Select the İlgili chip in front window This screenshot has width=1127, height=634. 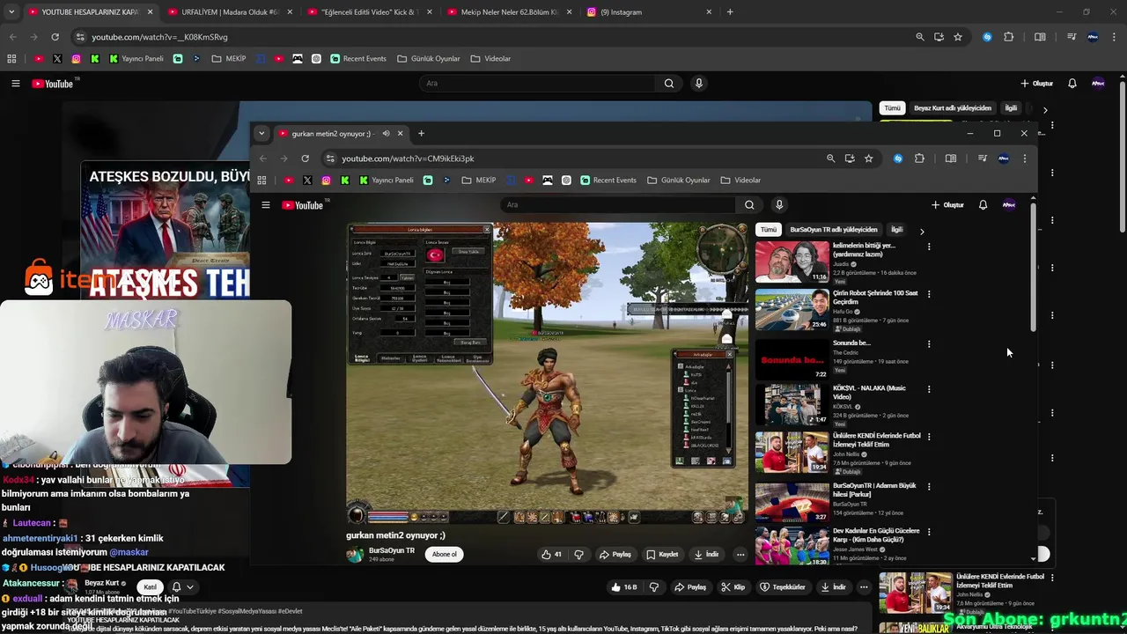point(896,229)
